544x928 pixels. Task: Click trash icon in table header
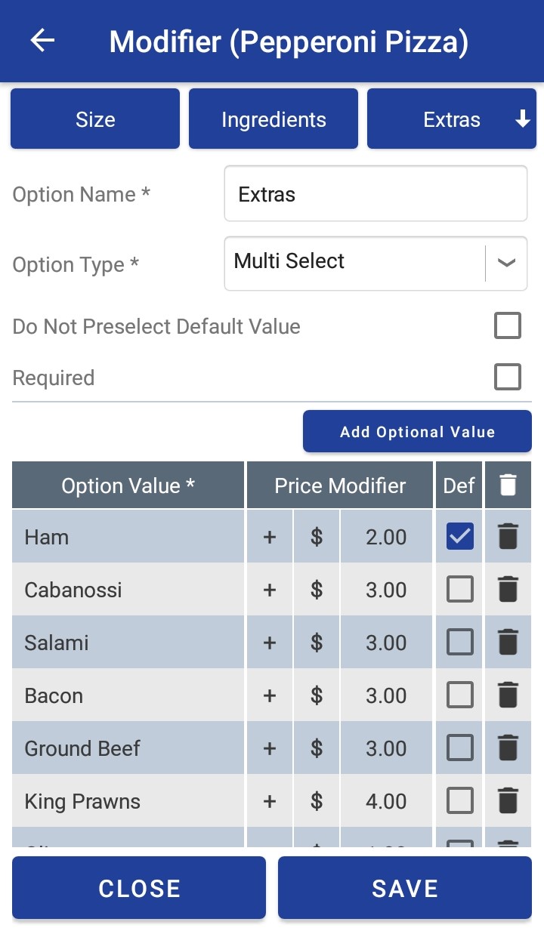pos(508,486)
